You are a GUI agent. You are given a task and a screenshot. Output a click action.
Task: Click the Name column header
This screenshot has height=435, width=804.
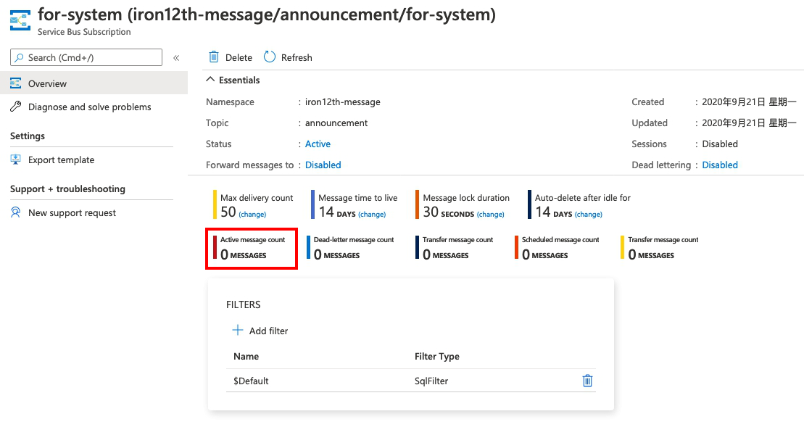[x=246, y=357]
